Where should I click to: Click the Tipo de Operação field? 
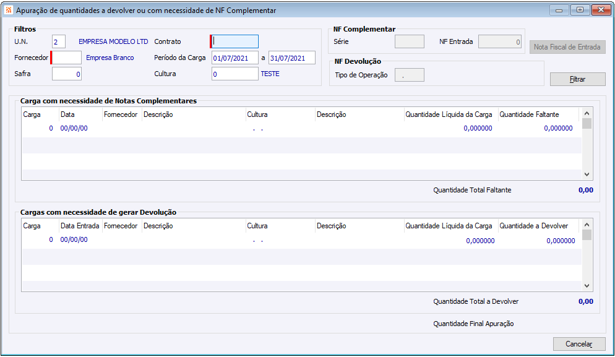(x=410, y=75)
